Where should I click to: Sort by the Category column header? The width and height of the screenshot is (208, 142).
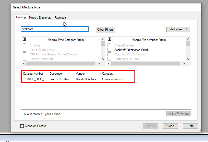pyautogui.click(x=114, y=74)
